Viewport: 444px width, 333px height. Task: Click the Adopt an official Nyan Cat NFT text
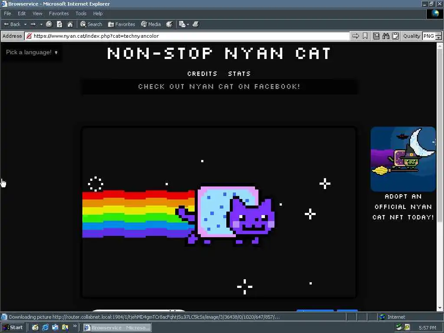click(x=403, y=207)
